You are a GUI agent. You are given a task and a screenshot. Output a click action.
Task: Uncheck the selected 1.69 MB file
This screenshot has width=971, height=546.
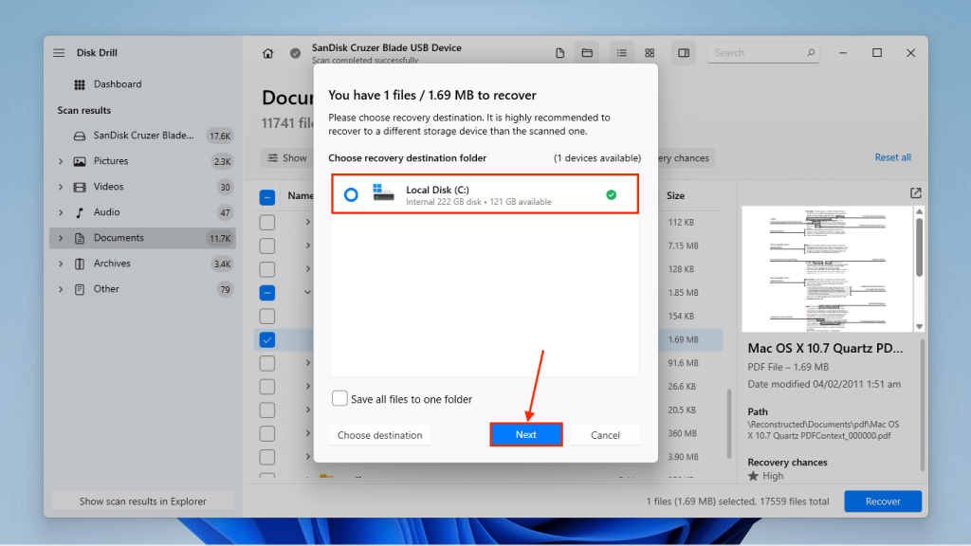pos(266,339)
